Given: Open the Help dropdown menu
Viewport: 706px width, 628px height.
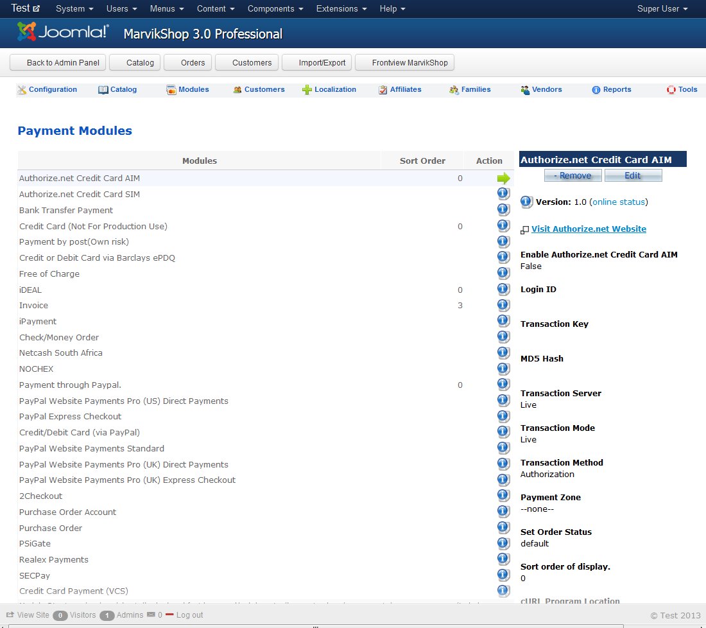Looking at the screenshot, I should tap(393, 8).
